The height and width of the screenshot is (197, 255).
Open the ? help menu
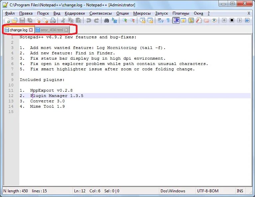tap(209, 13)
